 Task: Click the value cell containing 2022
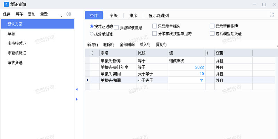click(x=186, y=67)
